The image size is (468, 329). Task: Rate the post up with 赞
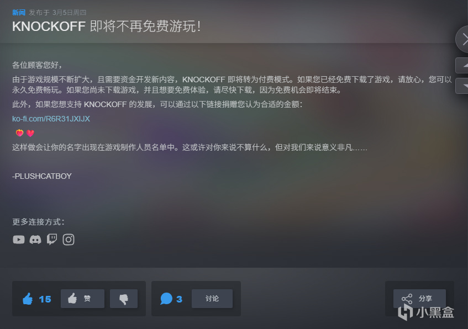tap(83, 299)
